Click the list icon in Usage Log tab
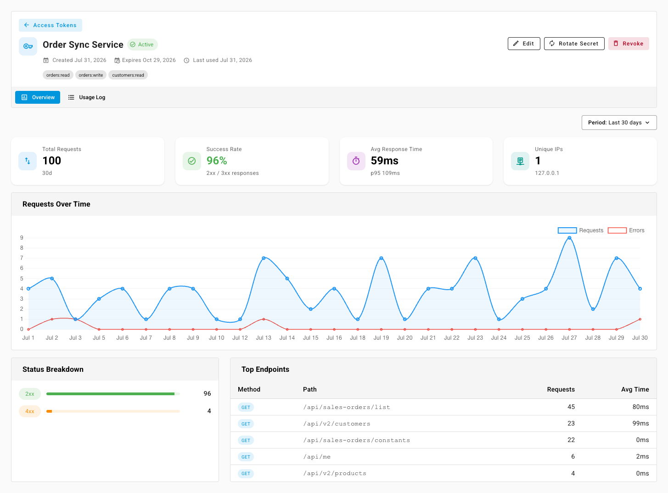 (71, 97)
